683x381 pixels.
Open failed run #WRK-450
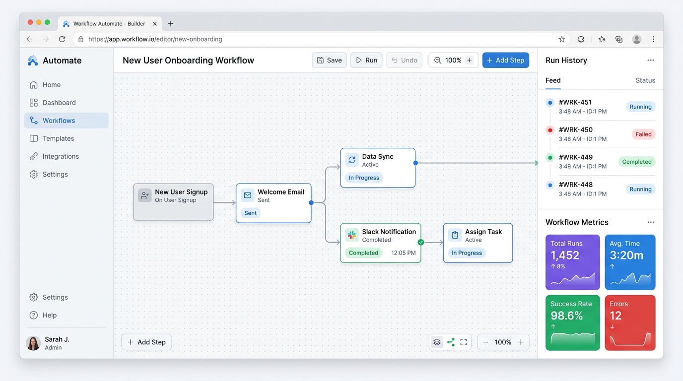click(600, 134)
